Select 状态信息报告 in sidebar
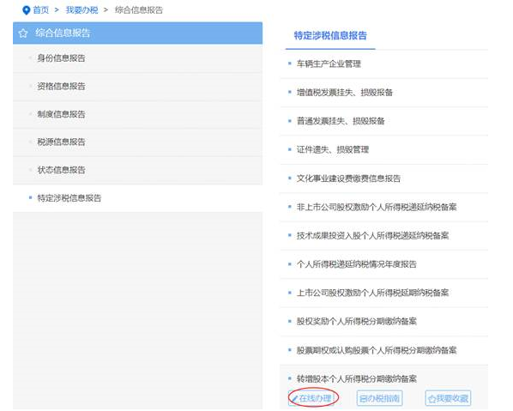This screenshot has width=513, height=411. click(x=138, y=170)
